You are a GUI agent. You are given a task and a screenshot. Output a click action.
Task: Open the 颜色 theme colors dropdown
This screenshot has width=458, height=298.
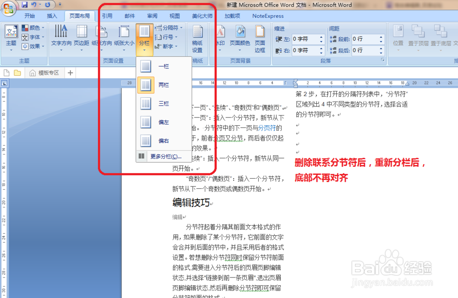click(33, 28)
